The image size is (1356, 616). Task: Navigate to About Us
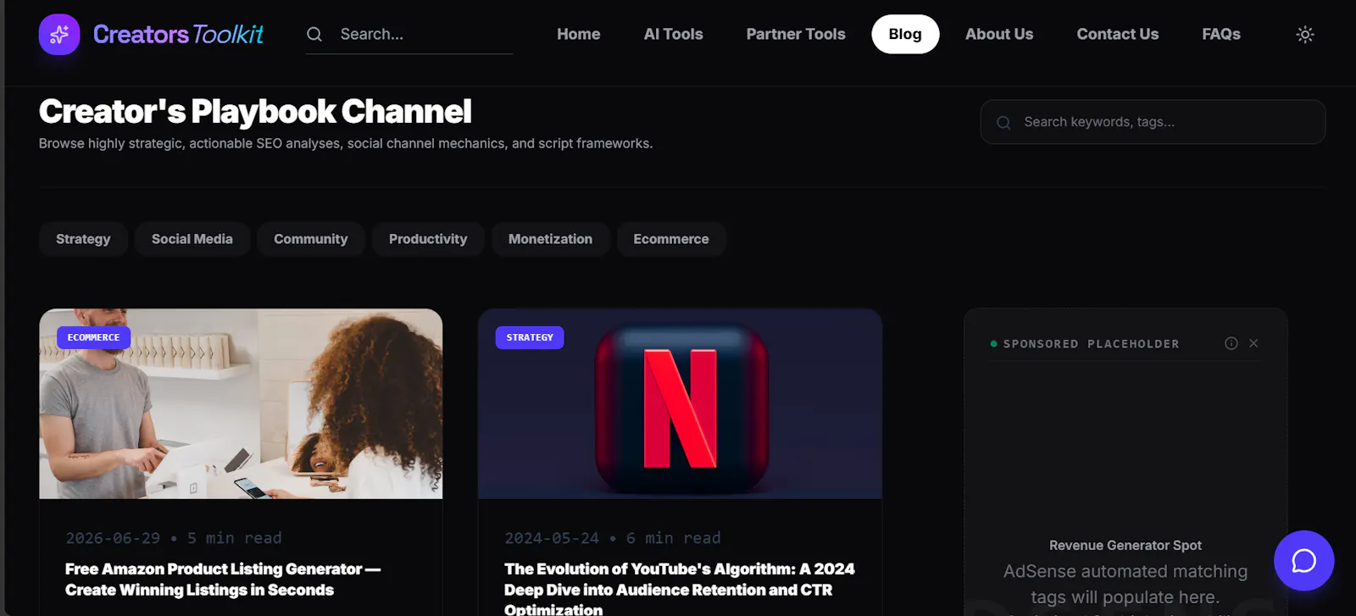999,35
